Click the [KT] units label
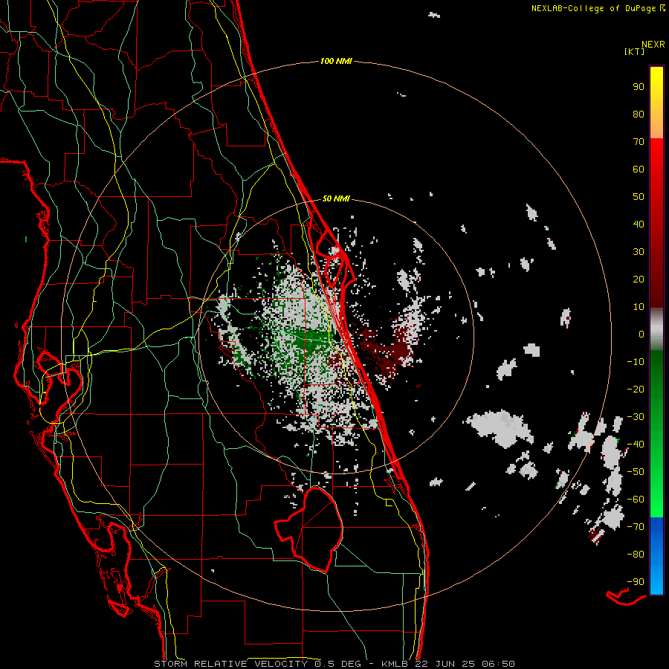The width and height of the screenshot is (669, 669). (634, 51)
